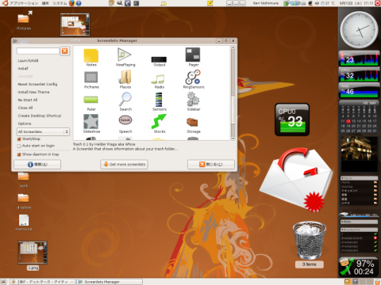Select the Picframe screenlet icon
This screenshot has width=381, height=285.
(91, 78)
